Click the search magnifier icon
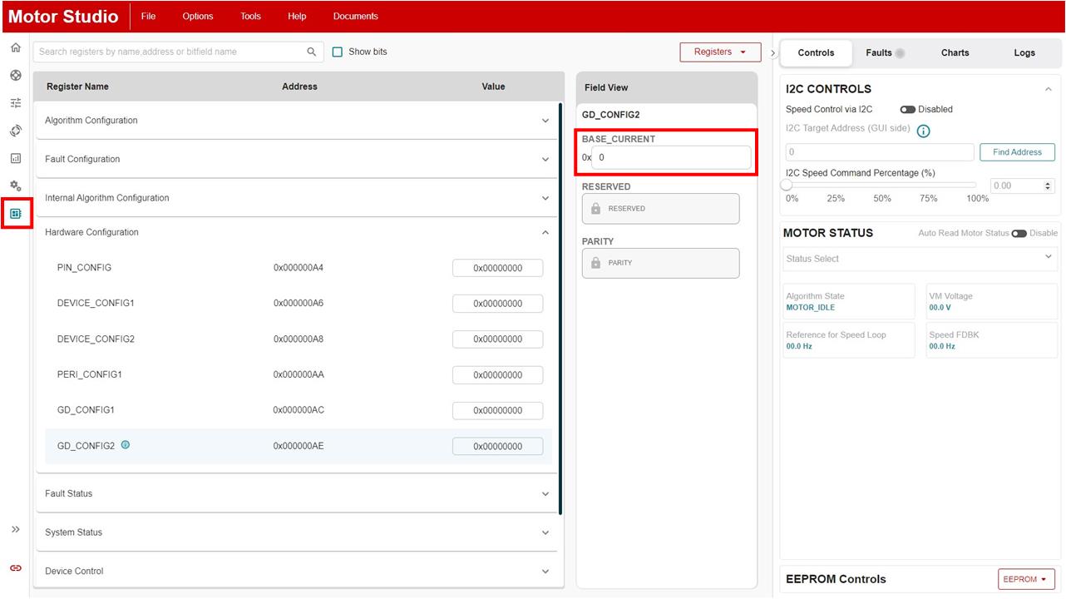 pos(312,52)
